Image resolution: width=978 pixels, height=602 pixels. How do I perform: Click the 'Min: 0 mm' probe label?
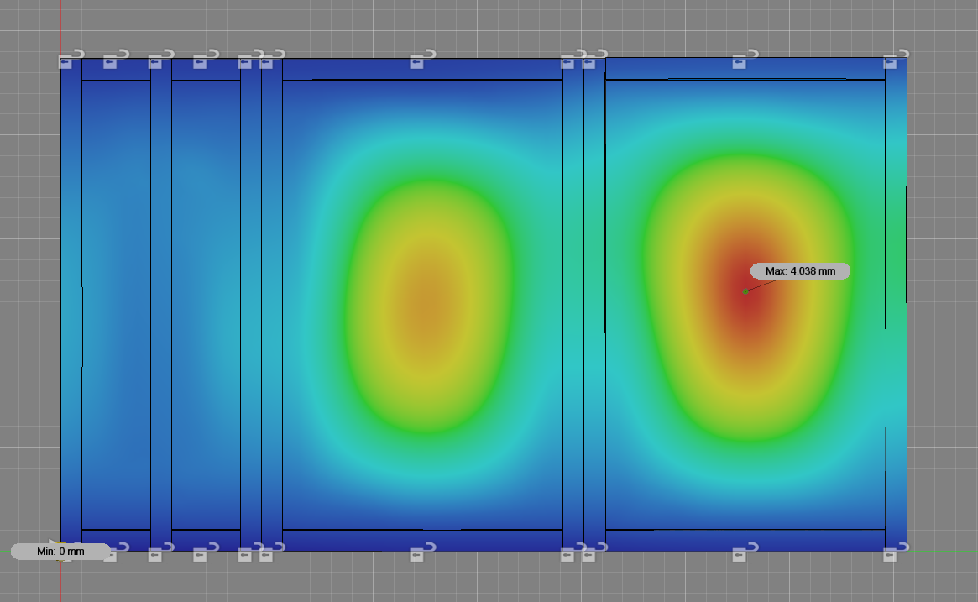[60, 552]
